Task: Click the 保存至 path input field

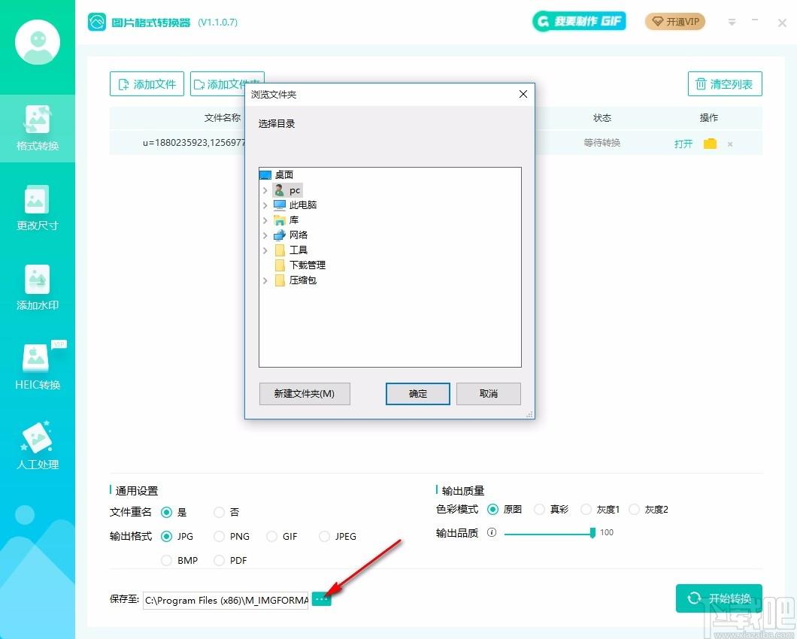Action: [226, 600]
